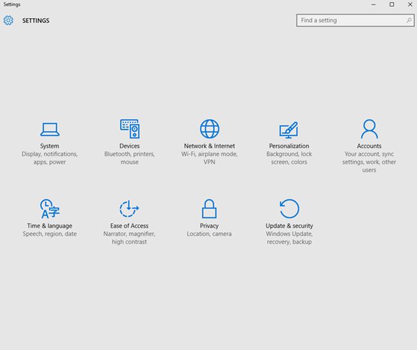Open the Time & language clock icon
417x350 pixels.
pos(50,208)
